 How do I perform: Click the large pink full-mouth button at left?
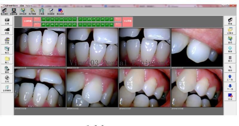point(27,22)
